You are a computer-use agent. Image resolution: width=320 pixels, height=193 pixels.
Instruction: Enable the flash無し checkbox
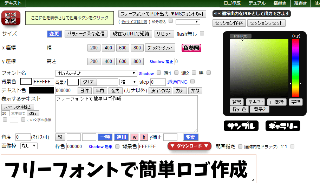point(202,34)
